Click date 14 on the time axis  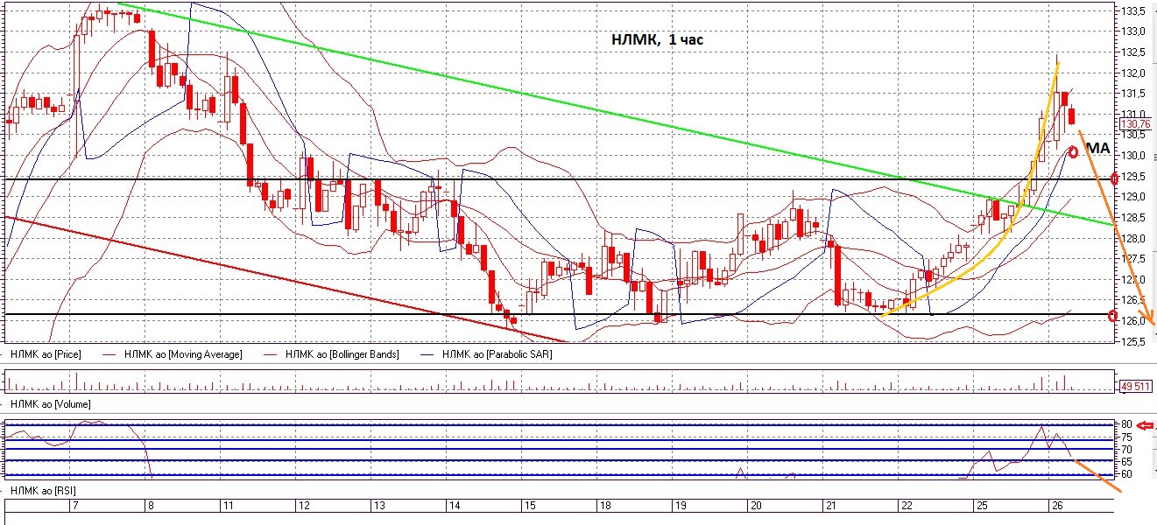[455, 507]
